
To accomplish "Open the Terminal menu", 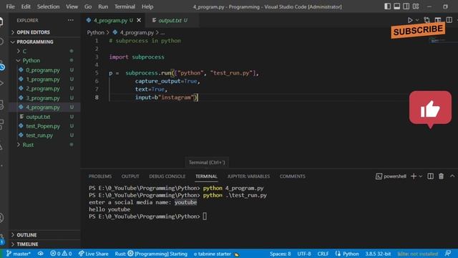I will [125, 6].
